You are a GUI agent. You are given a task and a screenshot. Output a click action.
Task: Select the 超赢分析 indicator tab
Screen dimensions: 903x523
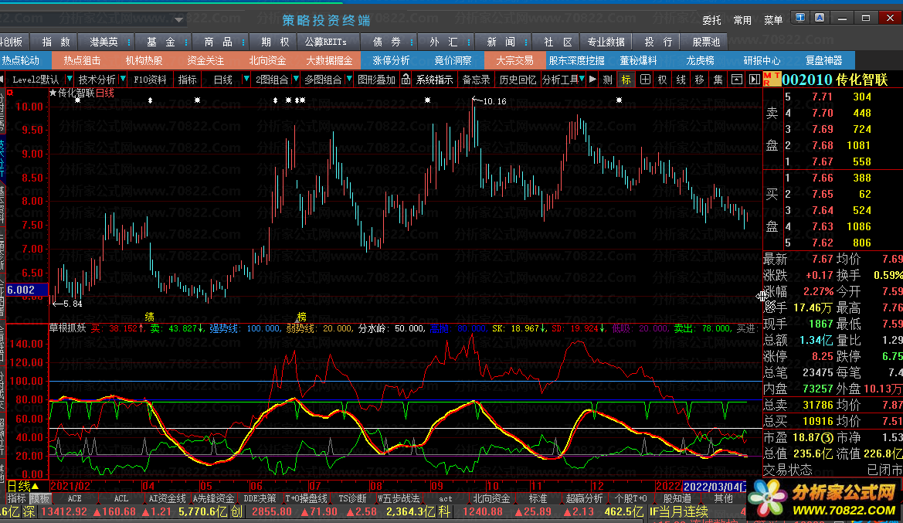(584, 498)
